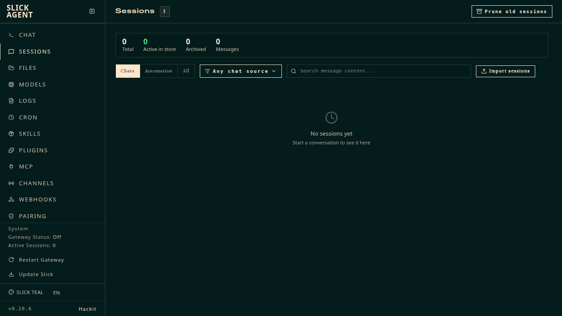
Task: Click the Logs document icon
Action: pyautogui.click(x=11, y=101)
